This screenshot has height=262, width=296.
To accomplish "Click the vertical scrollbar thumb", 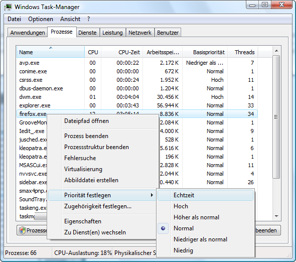I will tap(276, 117).
